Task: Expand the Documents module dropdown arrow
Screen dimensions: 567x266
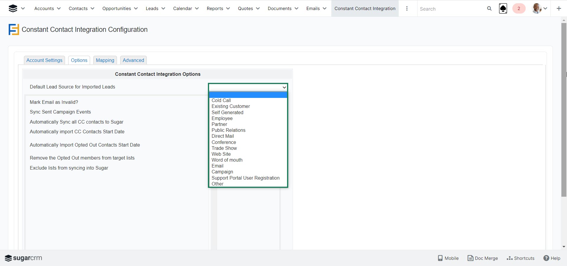Action: 296,9
